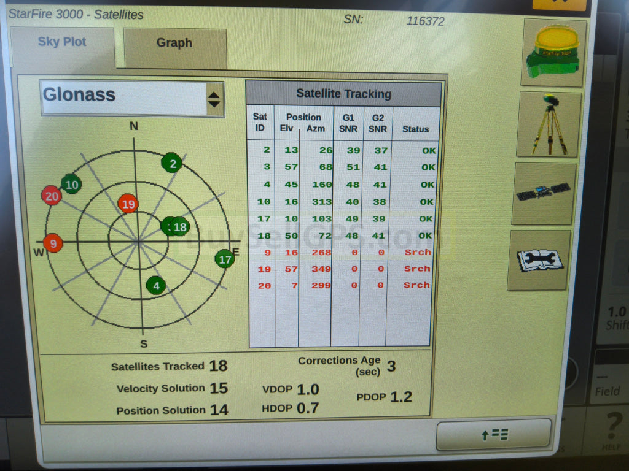Click Sat ID 18 in the tracking table
Image resolution: width=629 pixels, height=471 pixels.
[x=264, y=235]
